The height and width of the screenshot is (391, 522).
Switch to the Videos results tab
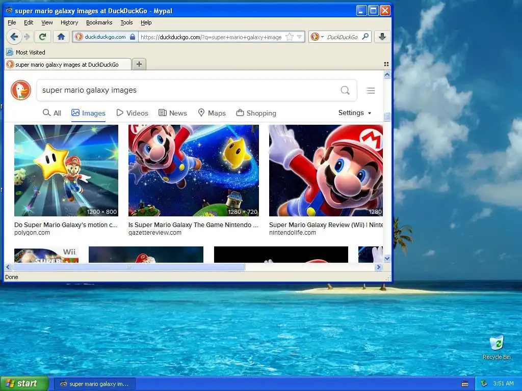tap(132, 113)
